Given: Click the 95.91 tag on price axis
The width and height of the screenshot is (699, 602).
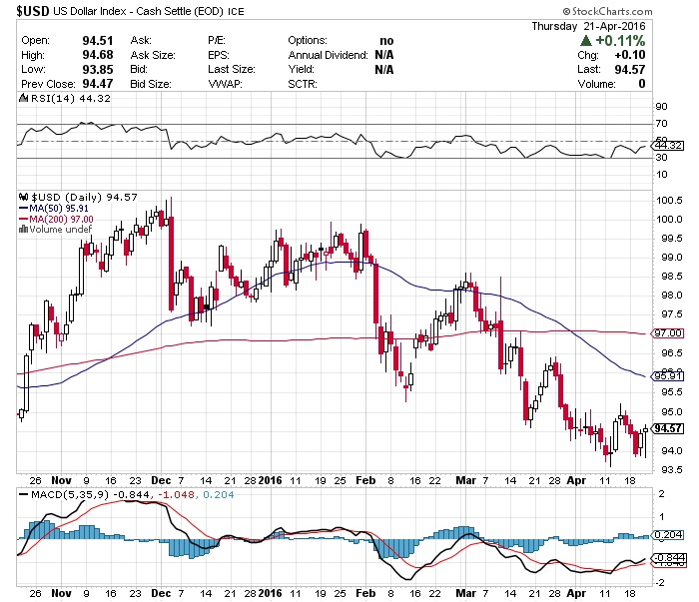Looking at the screenshot, I should 669,376.
